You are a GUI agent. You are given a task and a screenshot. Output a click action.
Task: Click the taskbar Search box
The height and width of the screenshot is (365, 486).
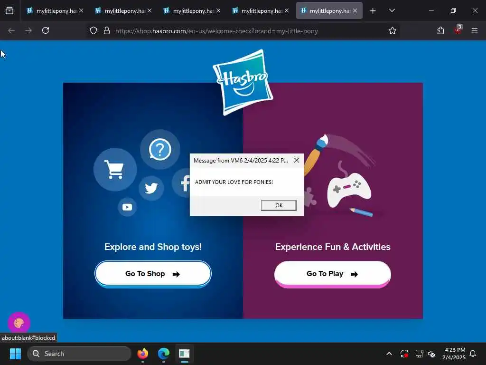coord(79,354)
